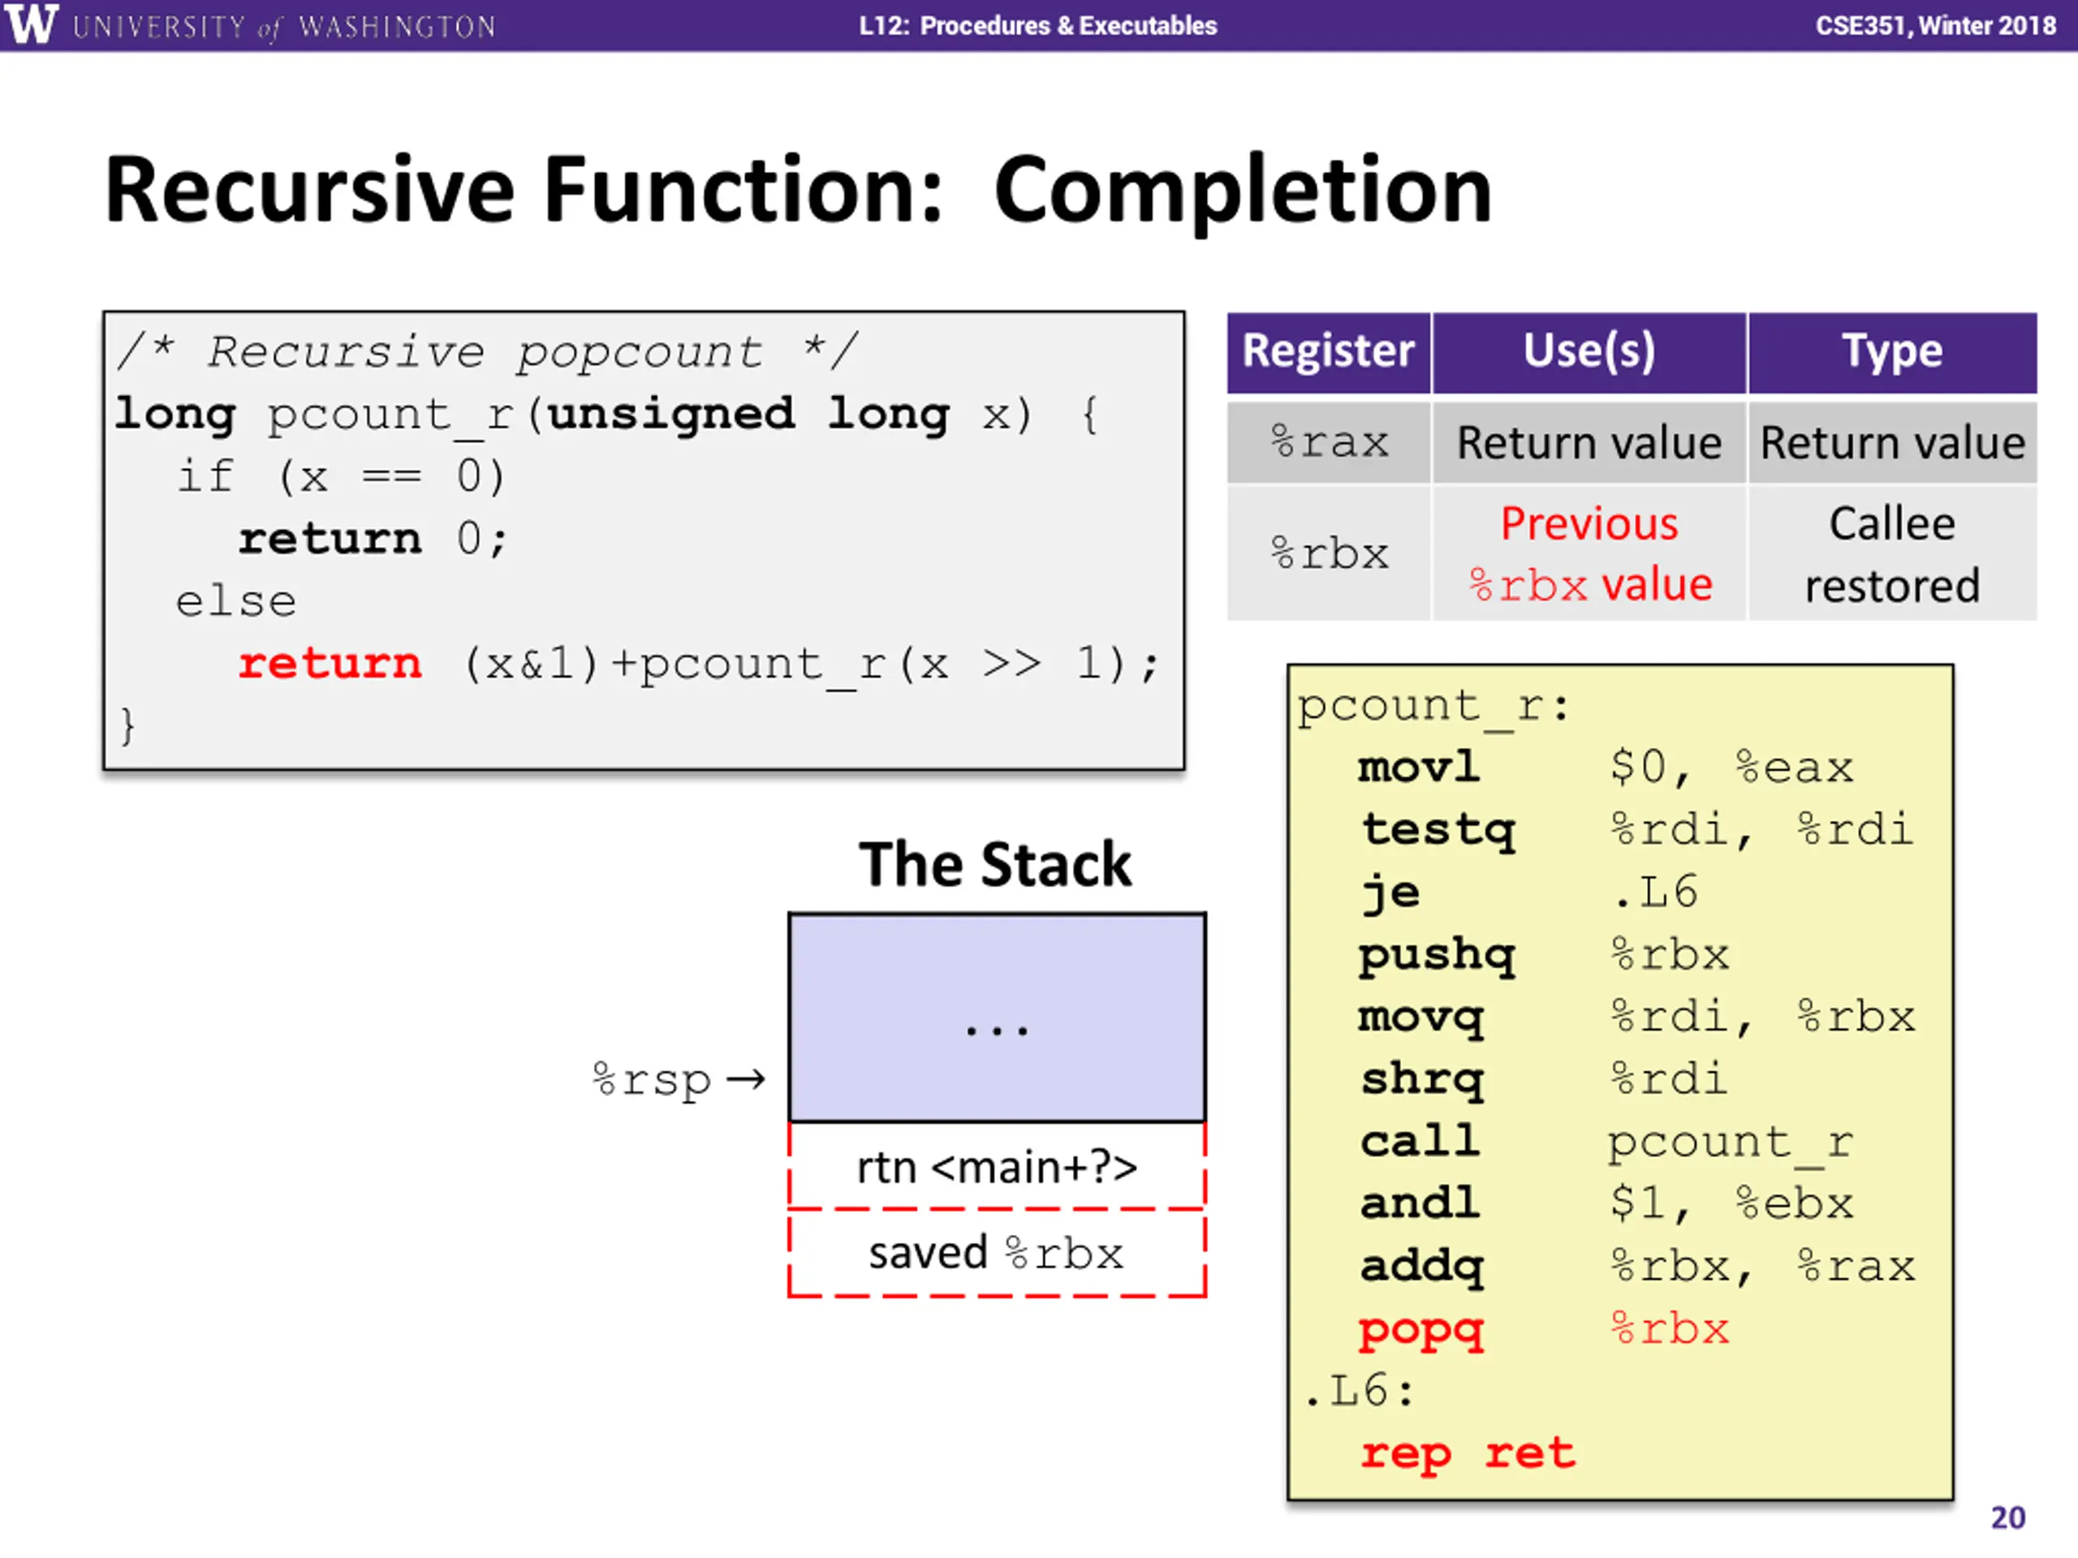The width and height of the screenshot is (2078, 1558).
Task: Click the 'Return value' cell in the Type column
Action: pyautogui.click(x=1892, y=442)
